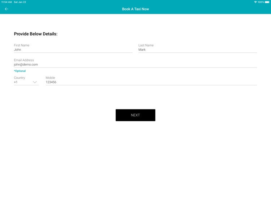
Task: Tap the Email Address label
Action: [x=24, y=60]
